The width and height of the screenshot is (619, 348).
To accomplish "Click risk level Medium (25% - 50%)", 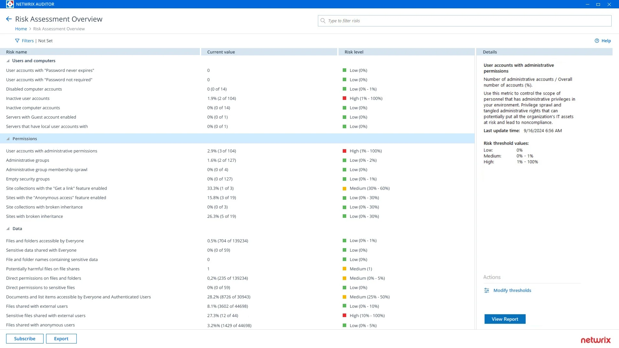I will pyautogui.click(x=369, y=297).
